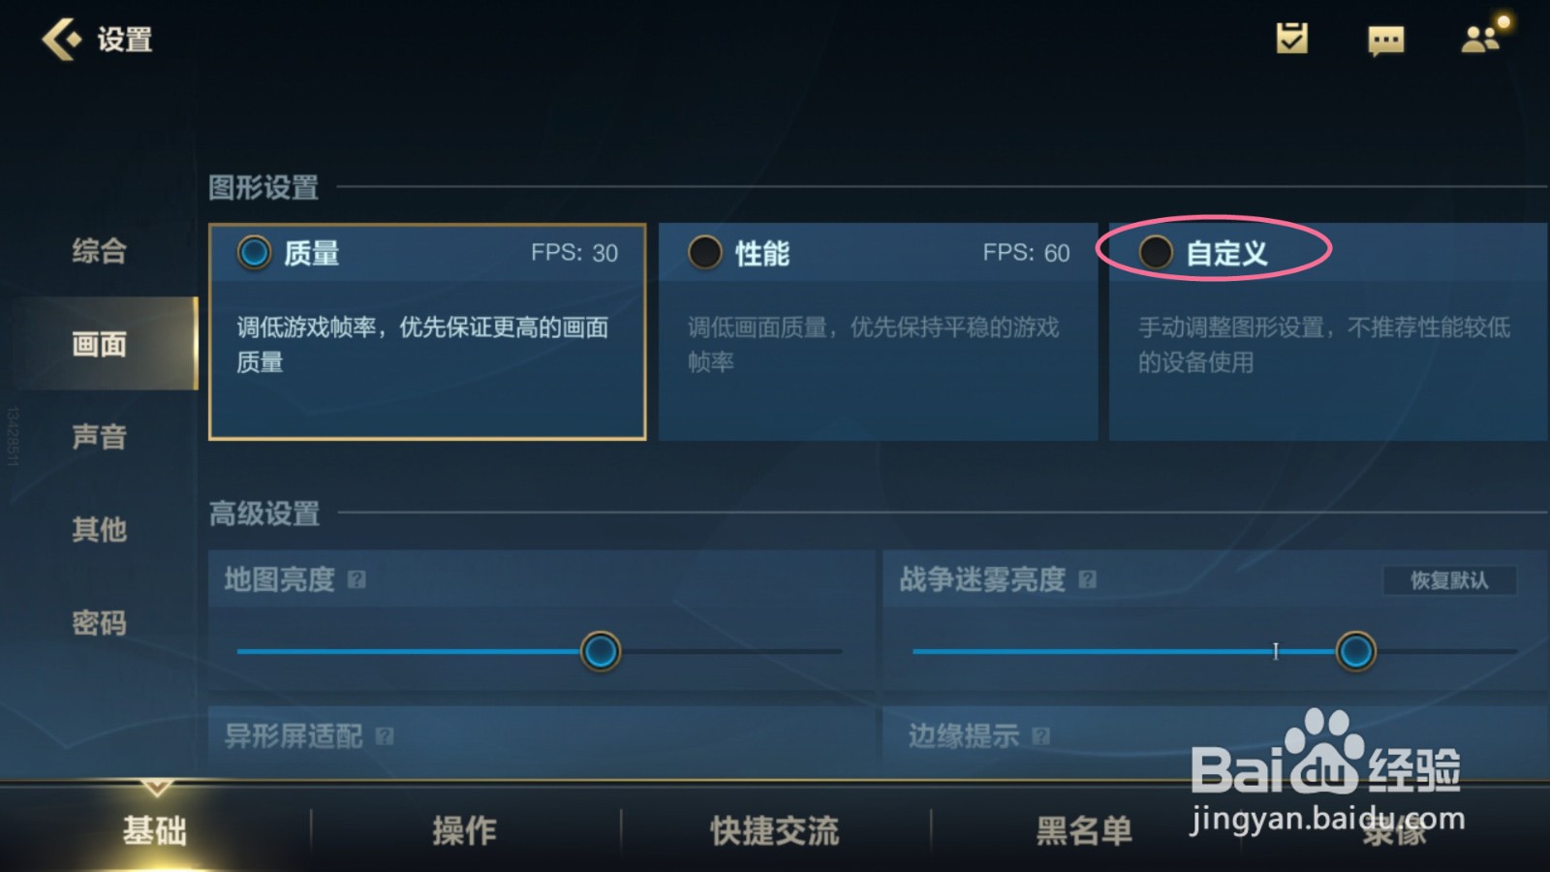The image size is (1550, 872).
Task: Show help for 地图亮度 question mark
Action: (356, 579)
